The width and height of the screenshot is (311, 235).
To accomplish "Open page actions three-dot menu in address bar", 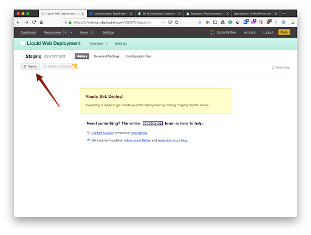I will coord(163,22).
